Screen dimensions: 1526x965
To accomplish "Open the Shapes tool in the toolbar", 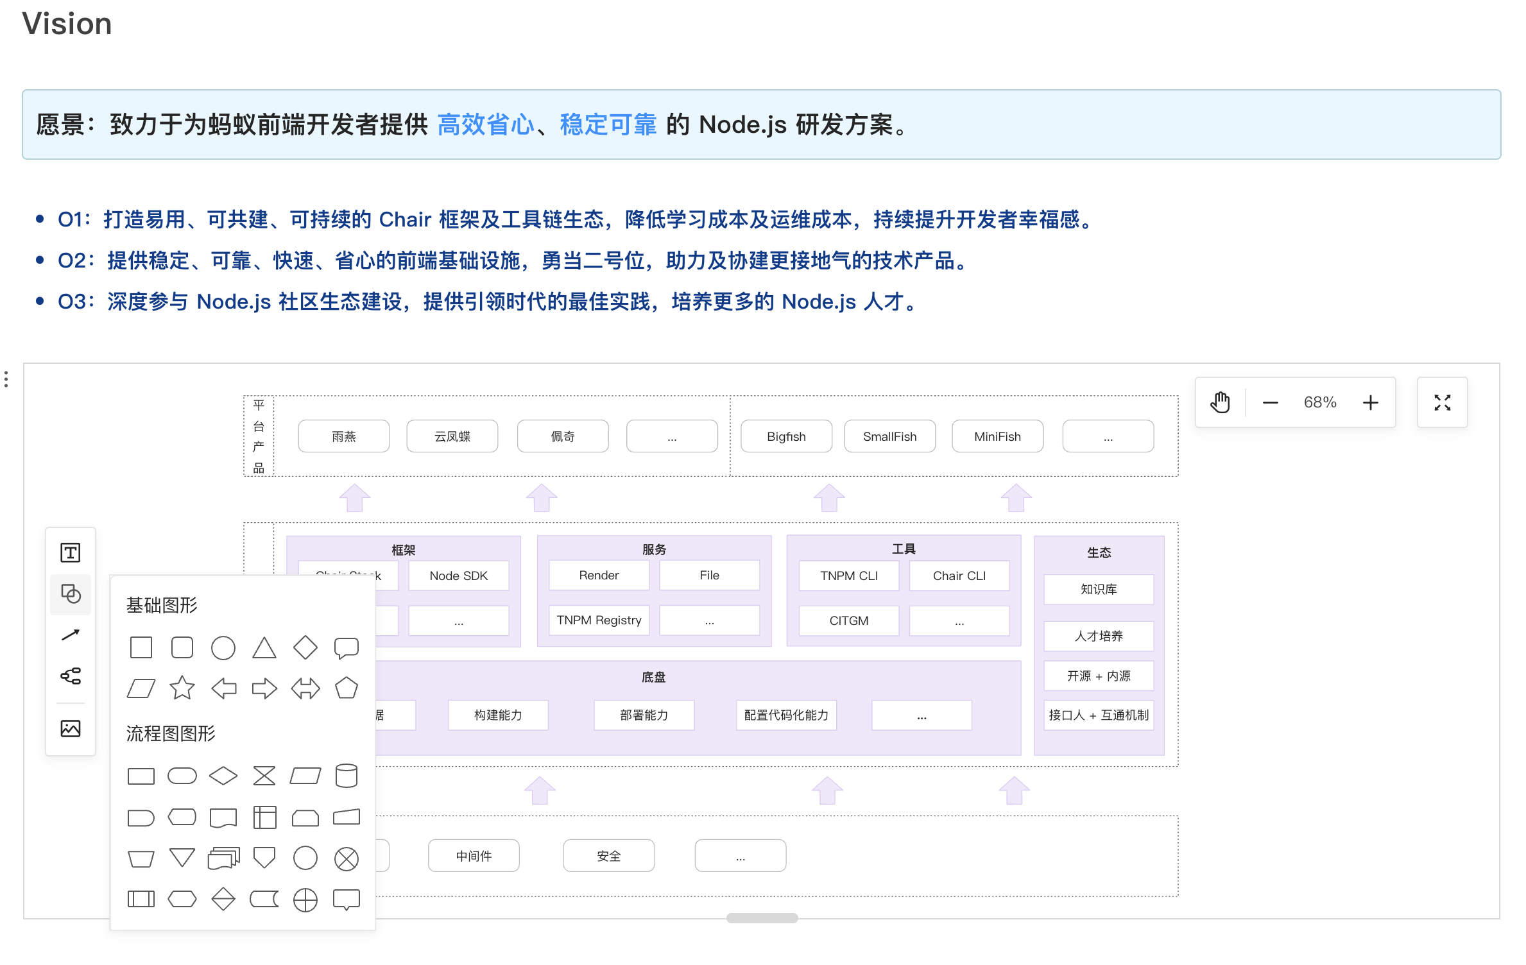I will tap(71, 594).
